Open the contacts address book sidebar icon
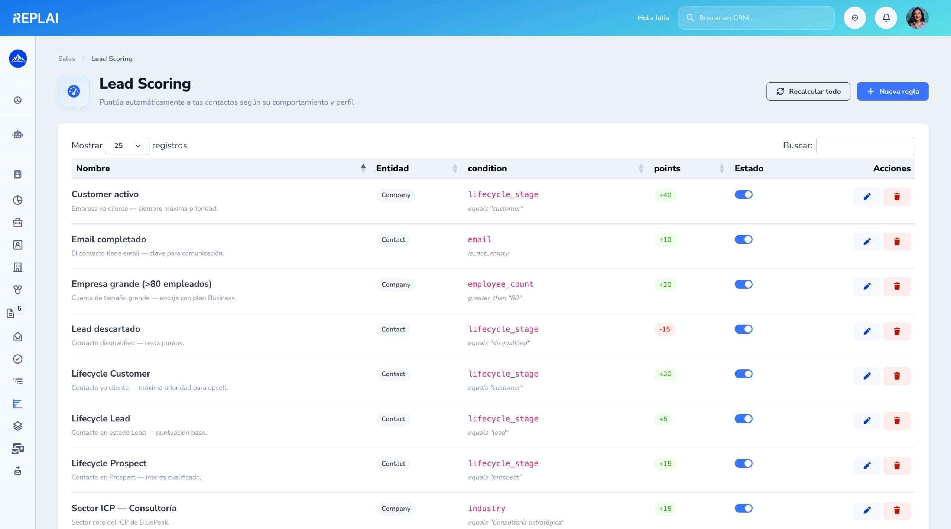Screen dimensions: 951x529 [x=18, y=174]
